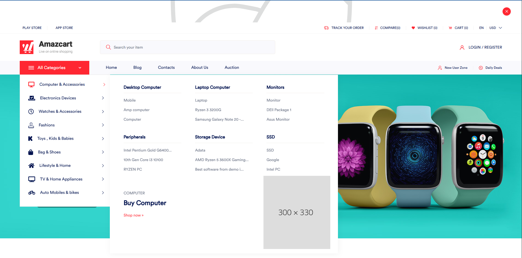Click AMD Ryzen 5 3600X Gaming link
Image resolution: width=522 pixels, height=258 pixels.
(x=222, y=160)
